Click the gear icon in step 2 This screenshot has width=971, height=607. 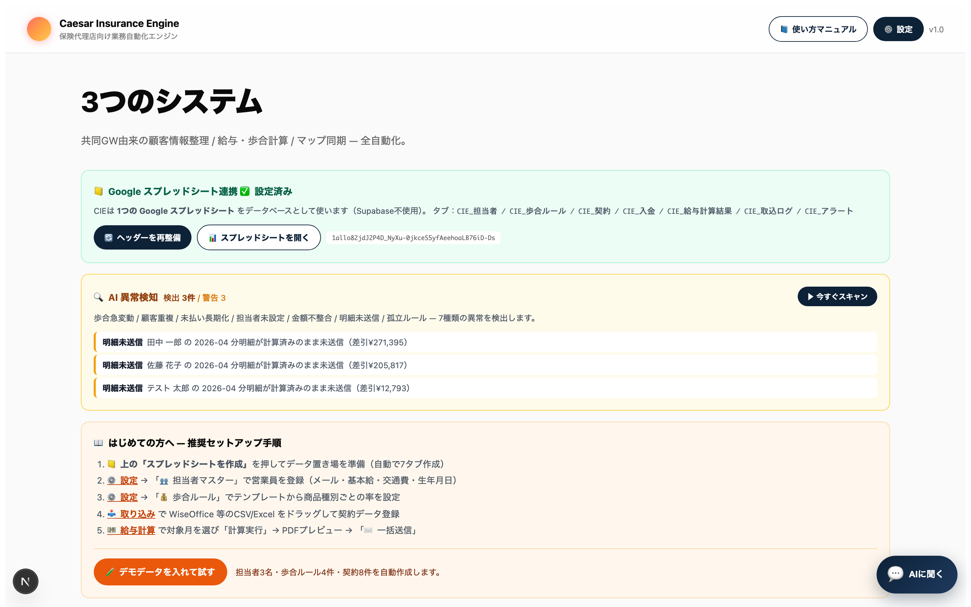tap(112, 480)
